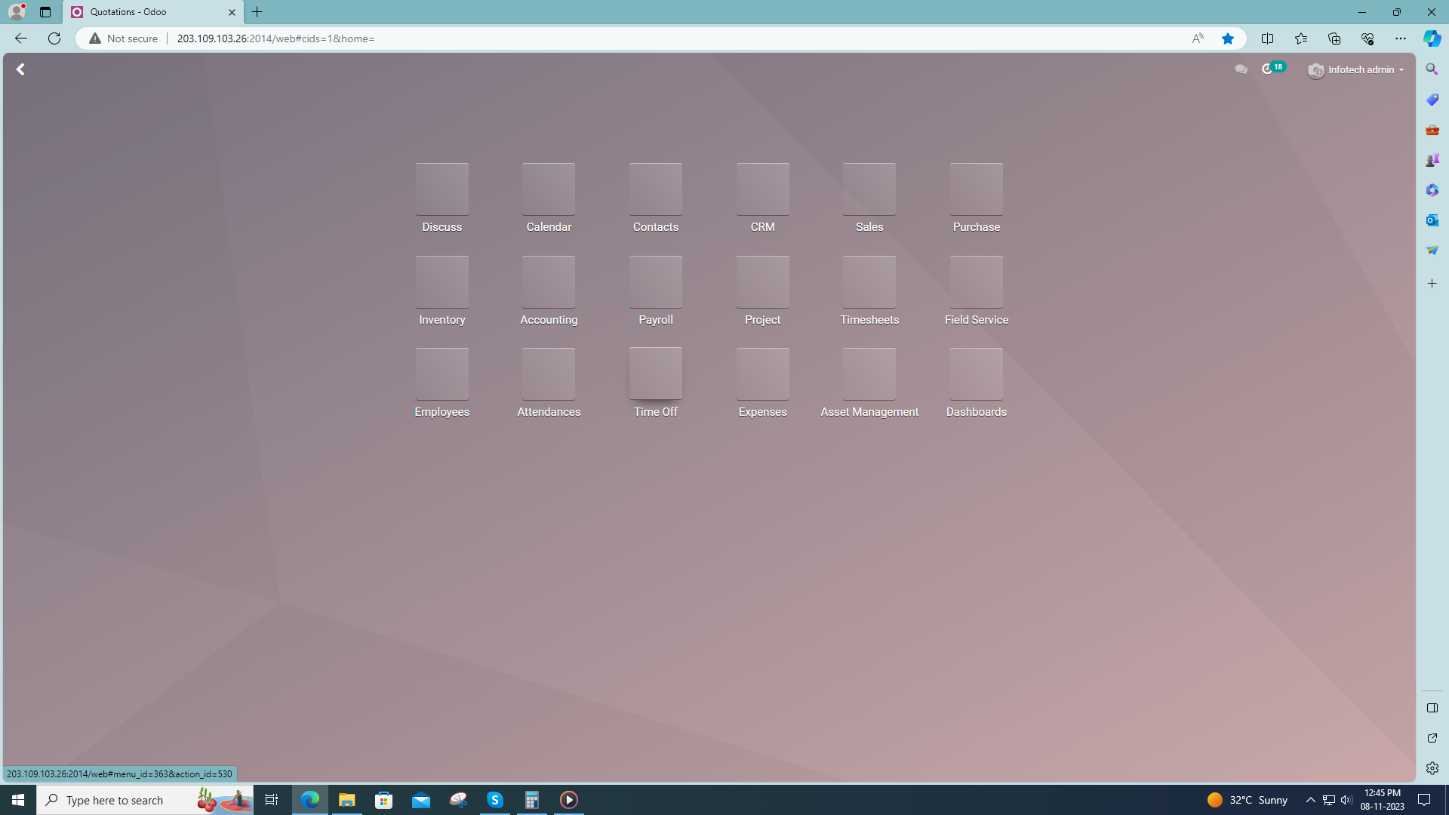
Task: Open the Payroll app tile
Action: [x=655, y=282]
